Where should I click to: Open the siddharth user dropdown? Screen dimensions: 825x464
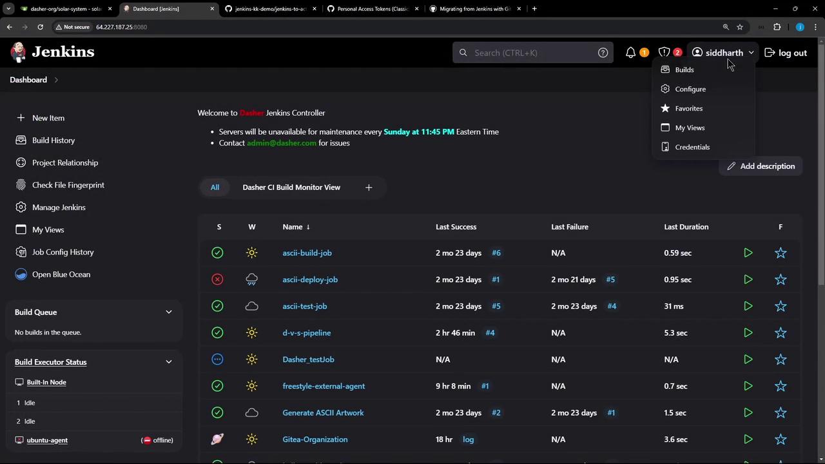(723, 53)
